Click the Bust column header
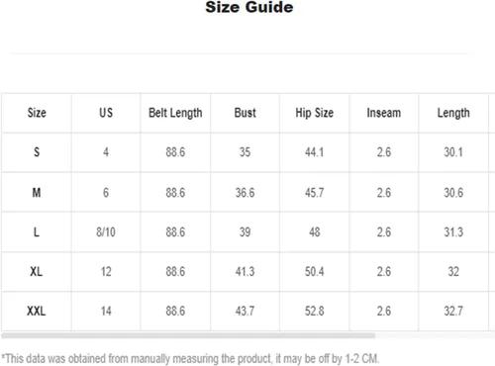The image size is (495, 366). click(x=245, y=113)
